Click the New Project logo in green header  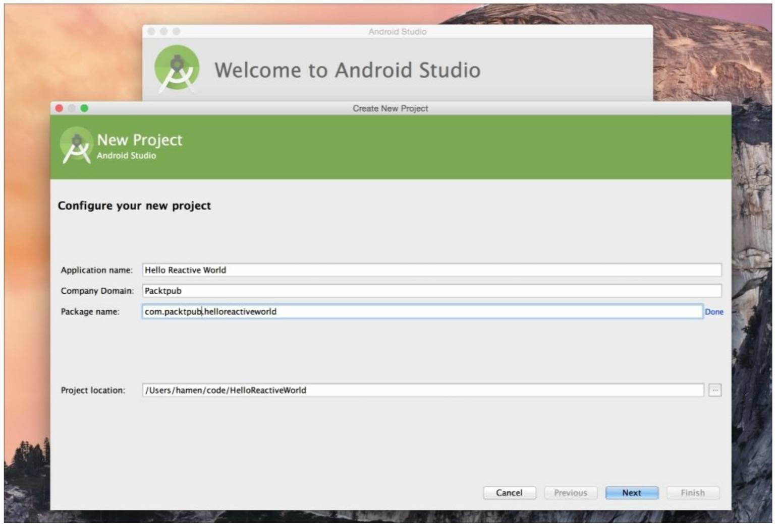tap(76, 146)
